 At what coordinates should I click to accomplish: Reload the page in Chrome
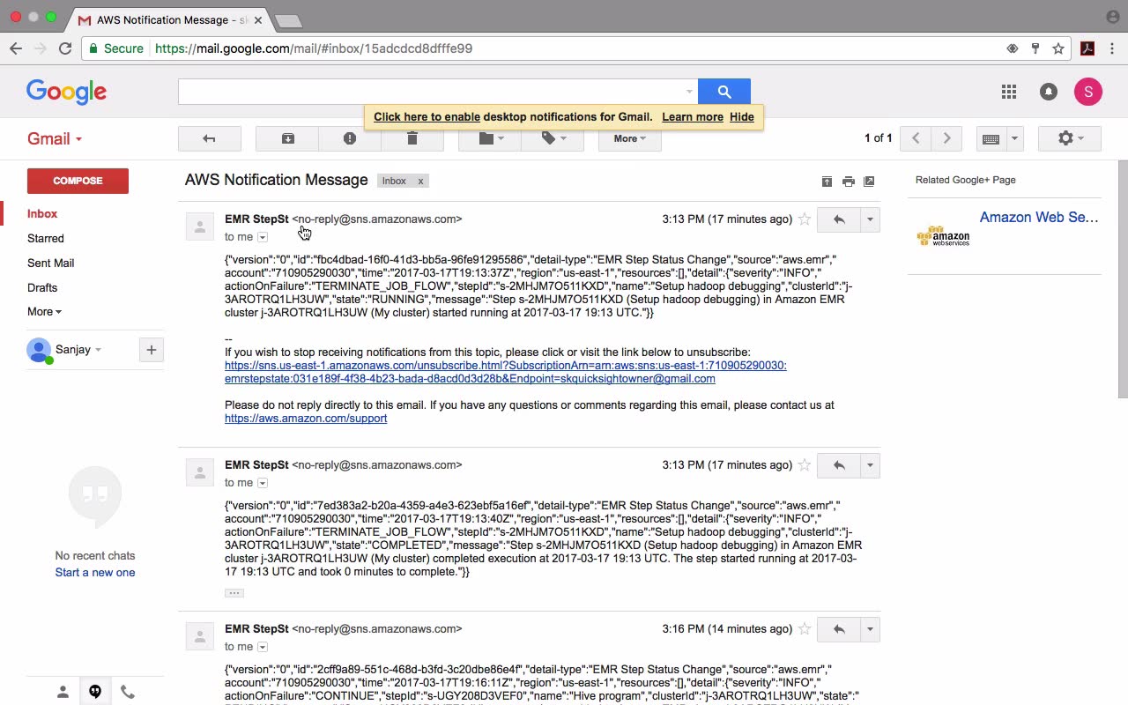click(65, 48)
